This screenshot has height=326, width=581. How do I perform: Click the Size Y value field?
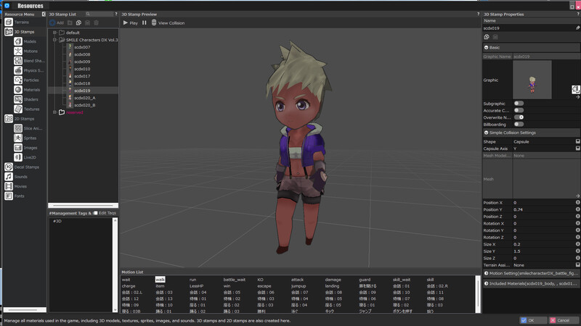click(x=543, y=251)
